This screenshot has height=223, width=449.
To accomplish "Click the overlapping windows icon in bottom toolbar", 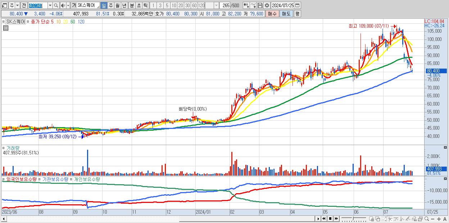I will 378,219.
